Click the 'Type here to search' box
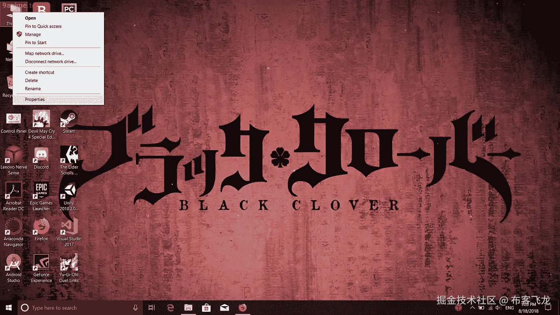Image resolution: width=560 pixels, height=315 pixels. 80,308
